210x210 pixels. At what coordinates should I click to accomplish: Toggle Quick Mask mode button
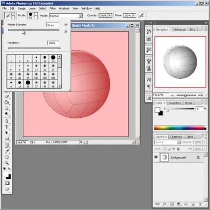pyautogui.click(x=7, y=183)
